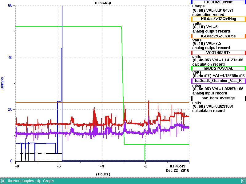Click the 60 tick on Y-axis

click(10, 6)
